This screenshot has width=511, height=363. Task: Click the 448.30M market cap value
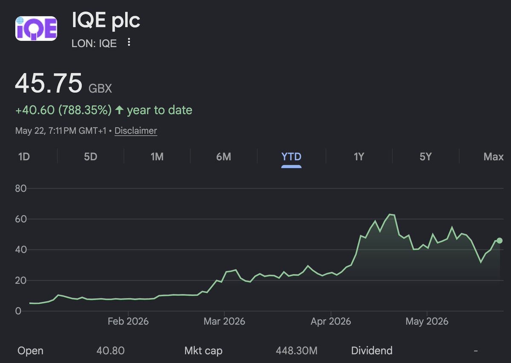click(x=296, y=351)
